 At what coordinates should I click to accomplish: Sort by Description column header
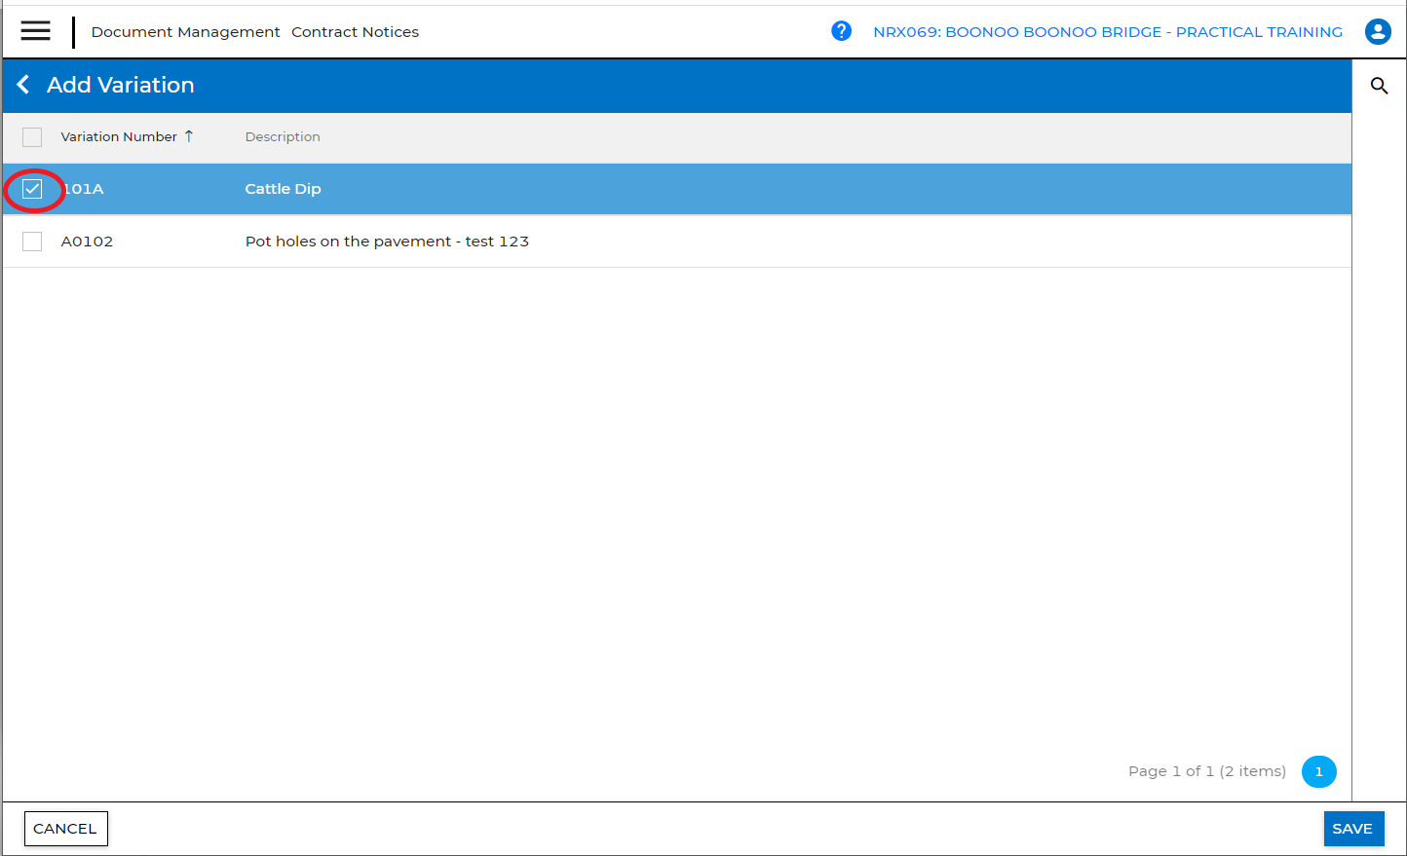(283, 136)
